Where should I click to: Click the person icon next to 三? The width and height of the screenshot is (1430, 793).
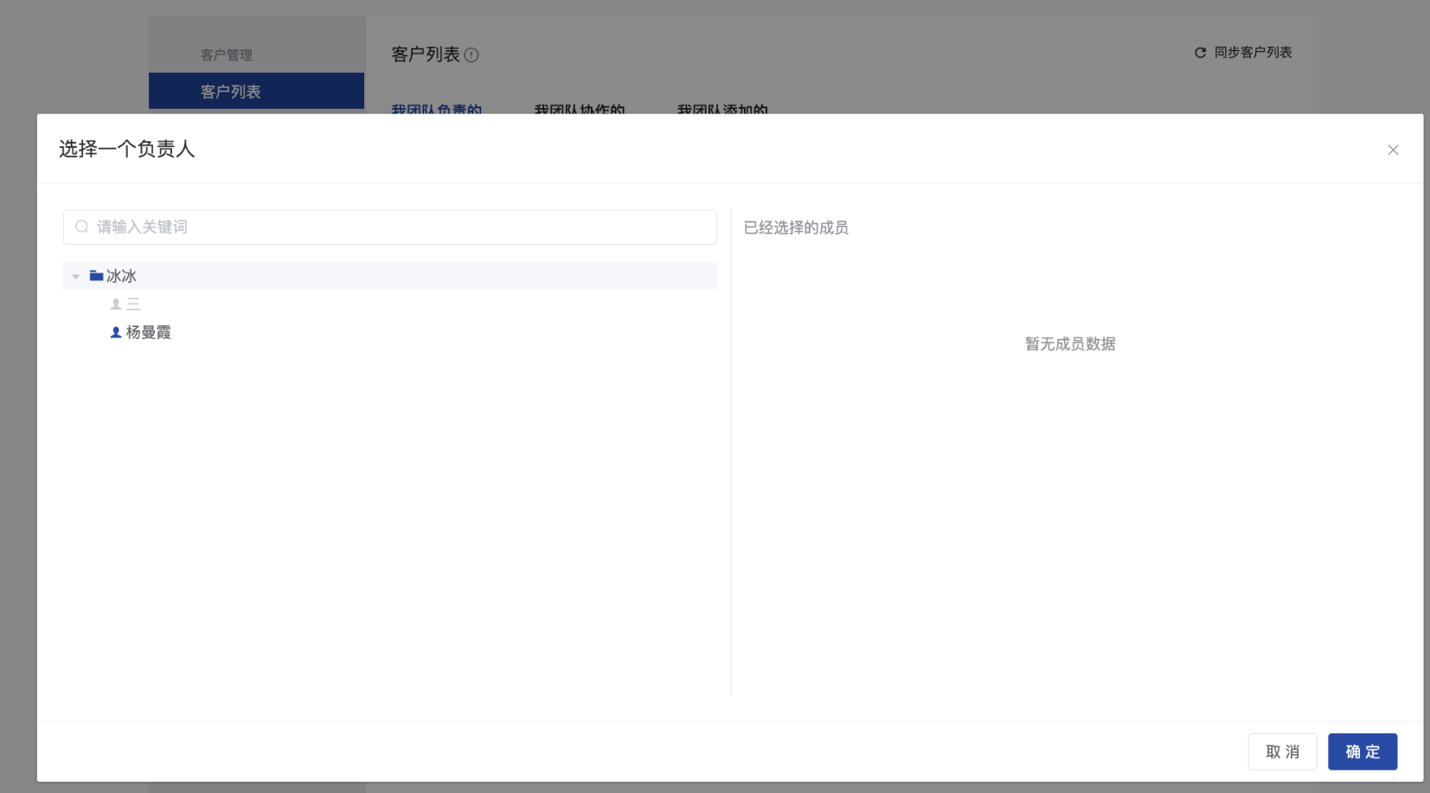(x=116, y=304)
